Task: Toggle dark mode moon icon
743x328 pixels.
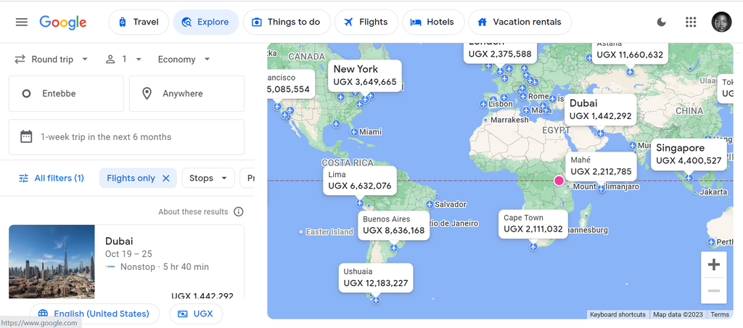Action: tap(662, 22)
